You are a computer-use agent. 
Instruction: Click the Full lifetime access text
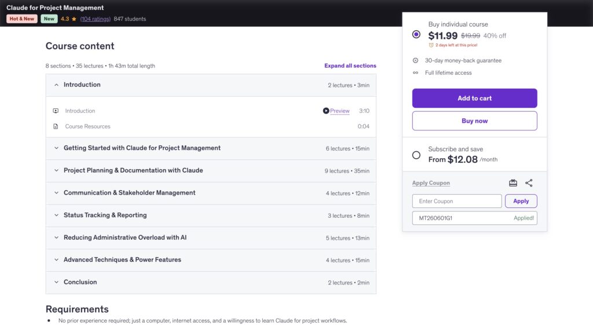pyautogui.click(x=448, y=72)
